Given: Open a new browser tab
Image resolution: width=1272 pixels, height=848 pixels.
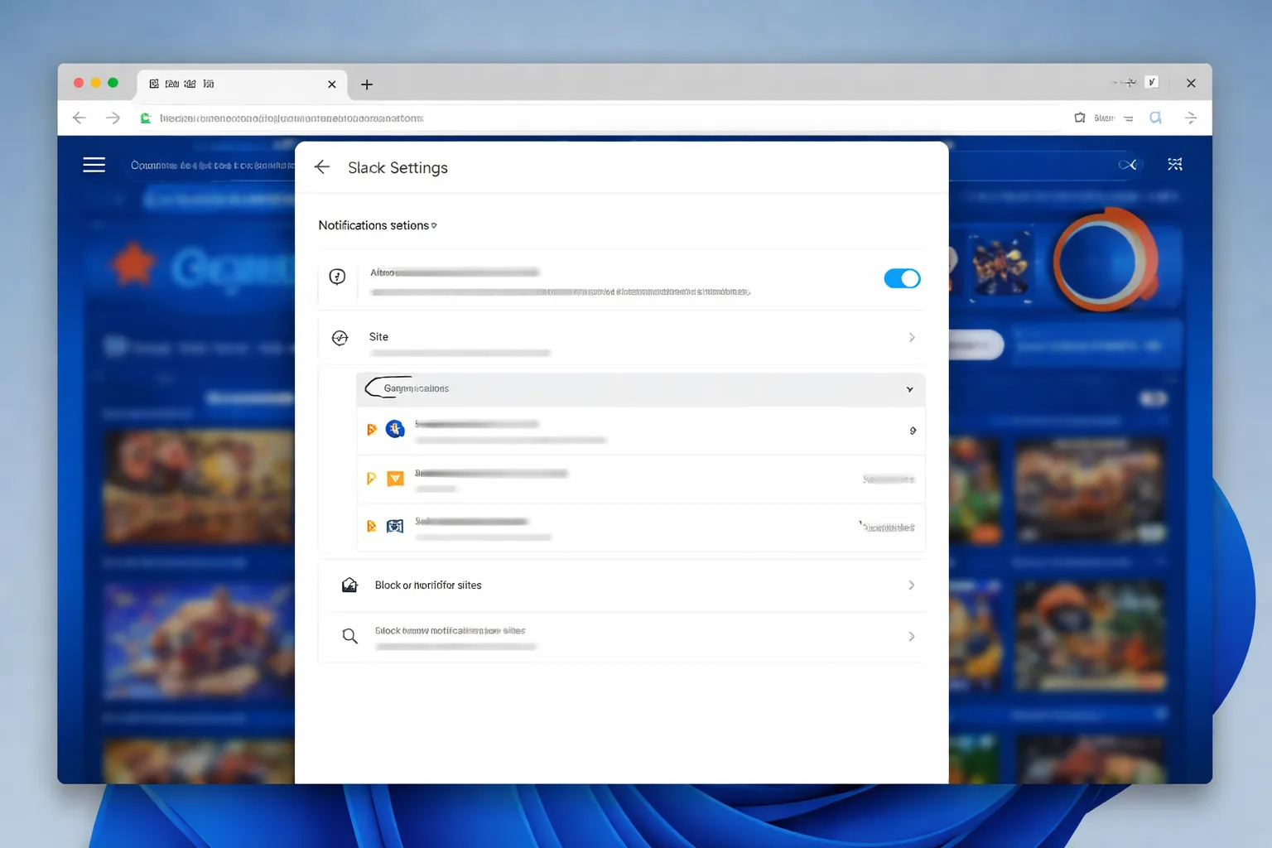Looking at the screenshot, I should pyautogui.click(x=367, y=84).
